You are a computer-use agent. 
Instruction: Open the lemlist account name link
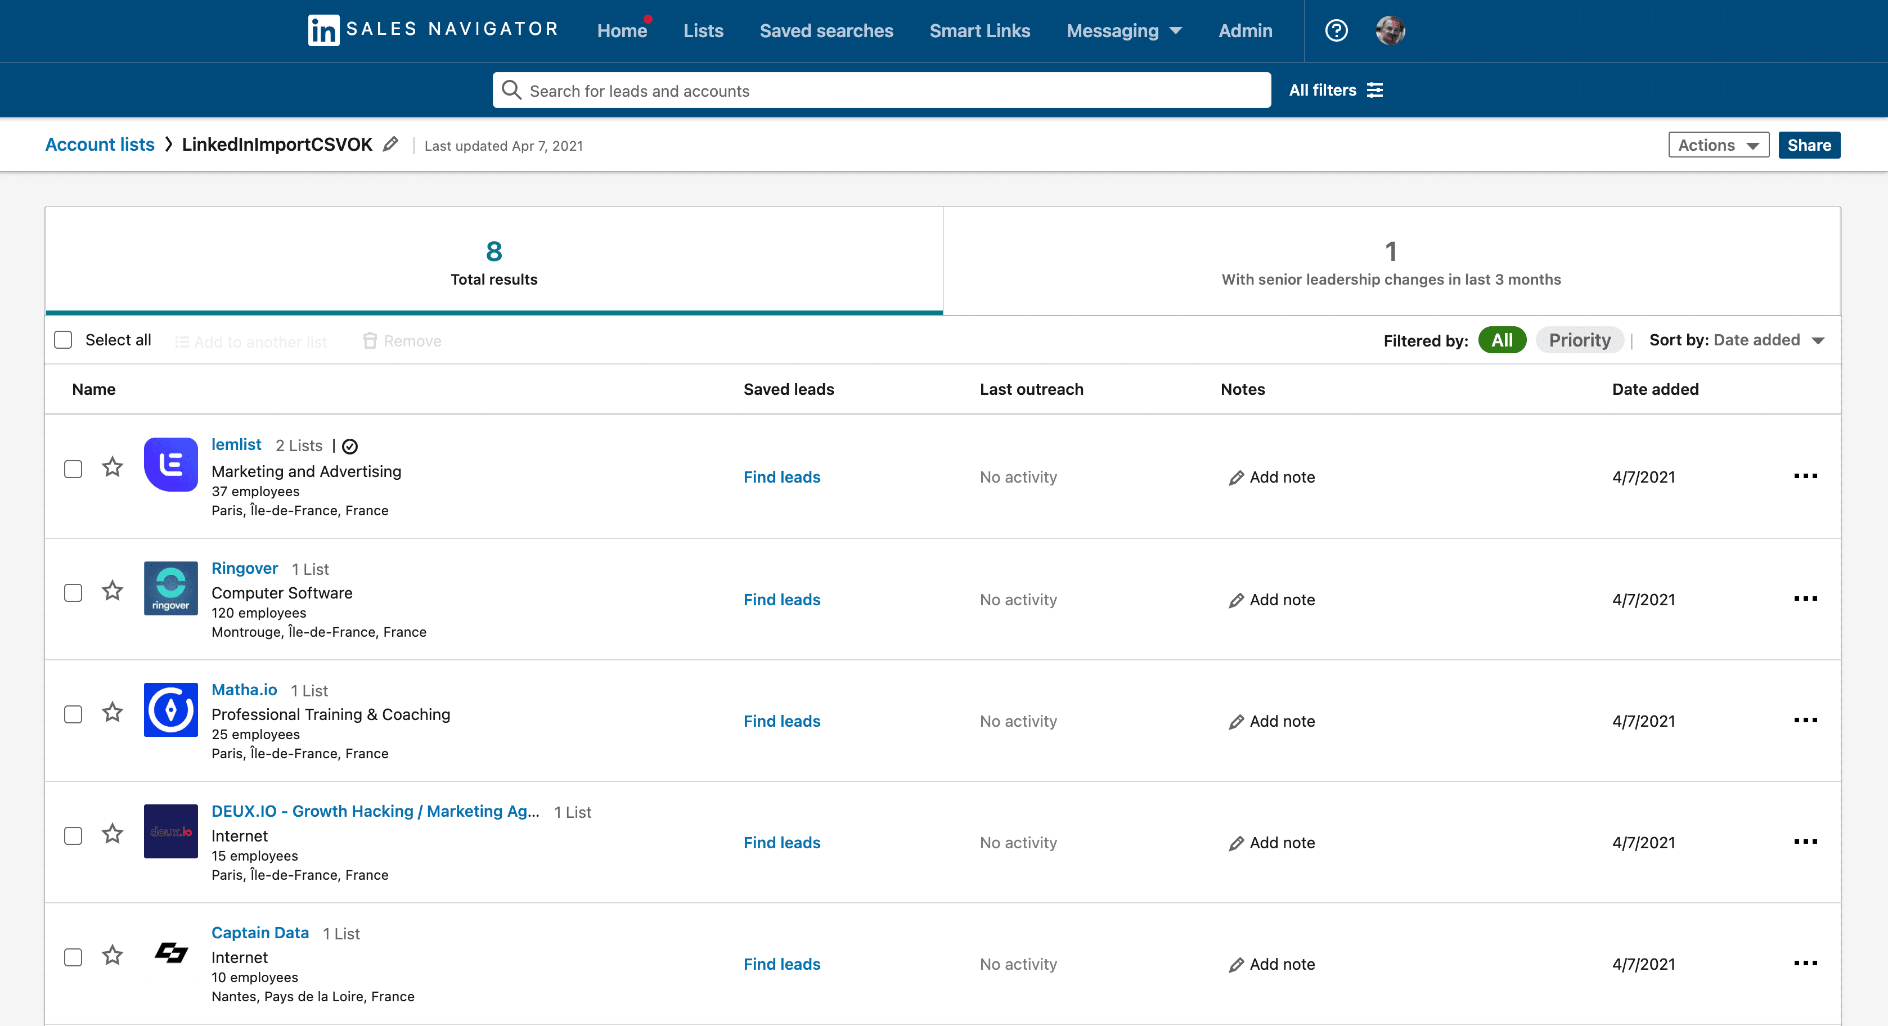[x=236, y=445]
